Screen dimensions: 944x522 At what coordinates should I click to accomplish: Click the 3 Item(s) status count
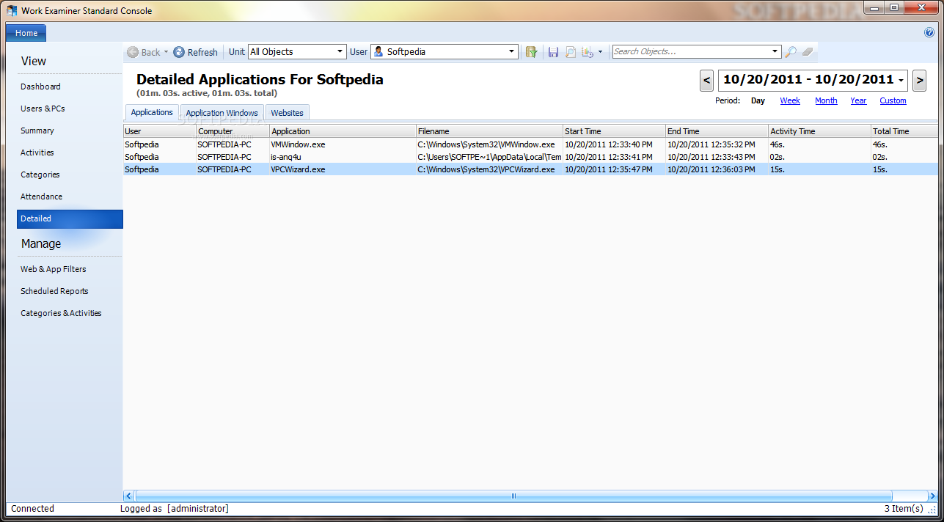(x=903, y=508)
